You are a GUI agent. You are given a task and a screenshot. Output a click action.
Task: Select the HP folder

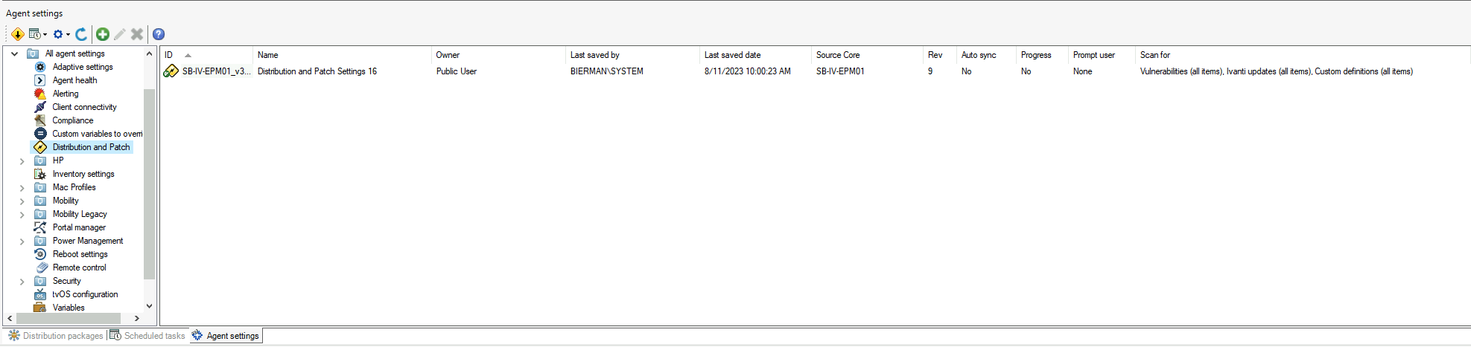click(x=58, y=160)
